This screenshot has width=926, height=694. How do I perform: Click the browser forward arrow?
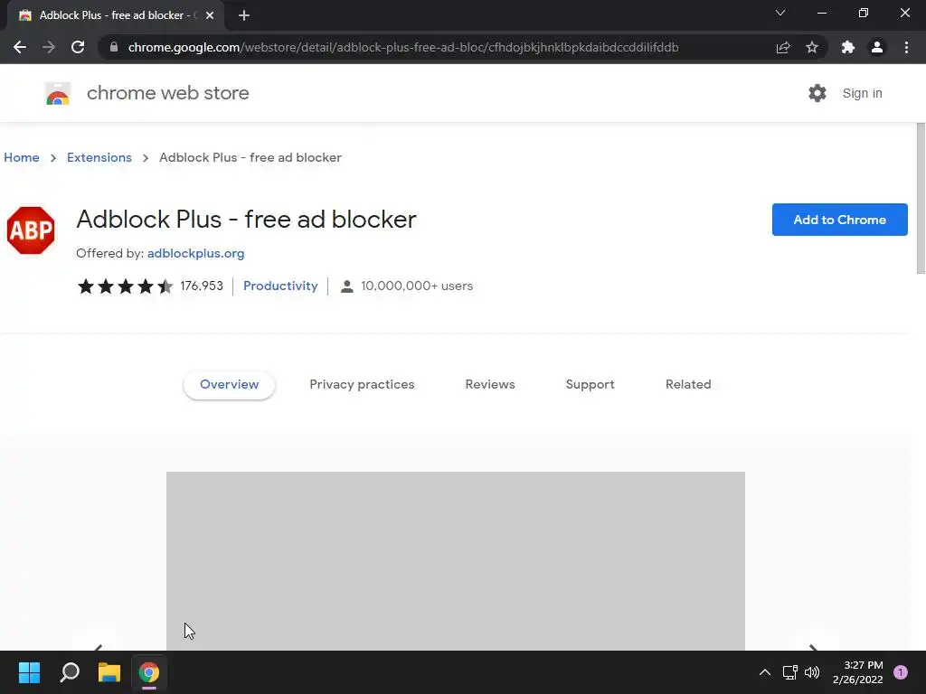[x=49, y=47]
